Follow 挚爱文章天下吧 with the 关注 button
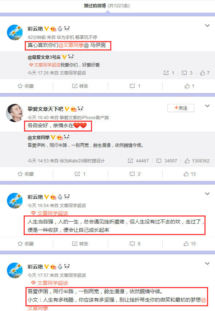The image size is (215, 311). 181,108
